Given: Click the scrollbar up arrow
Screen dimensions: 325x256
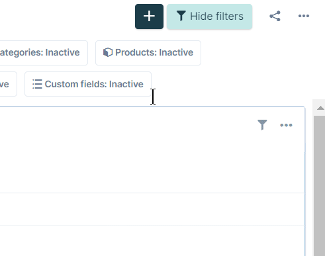Looking at the screenshot, I should (320, 108).
